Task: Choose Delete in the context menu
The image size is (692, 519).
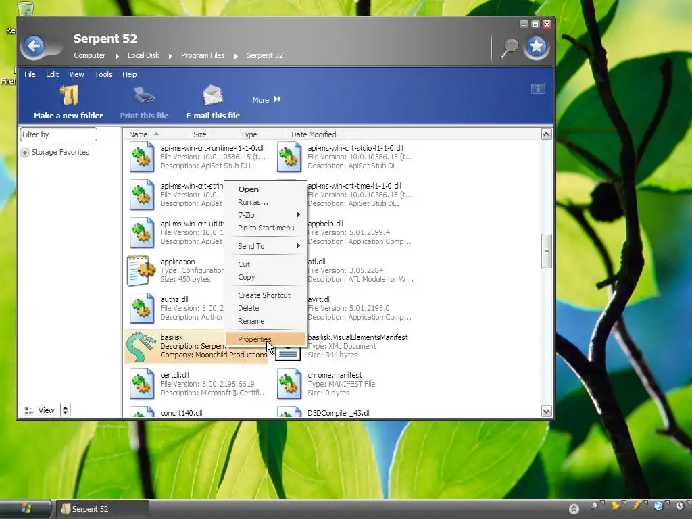Action: pyautogui.click(x=266, y=308)
